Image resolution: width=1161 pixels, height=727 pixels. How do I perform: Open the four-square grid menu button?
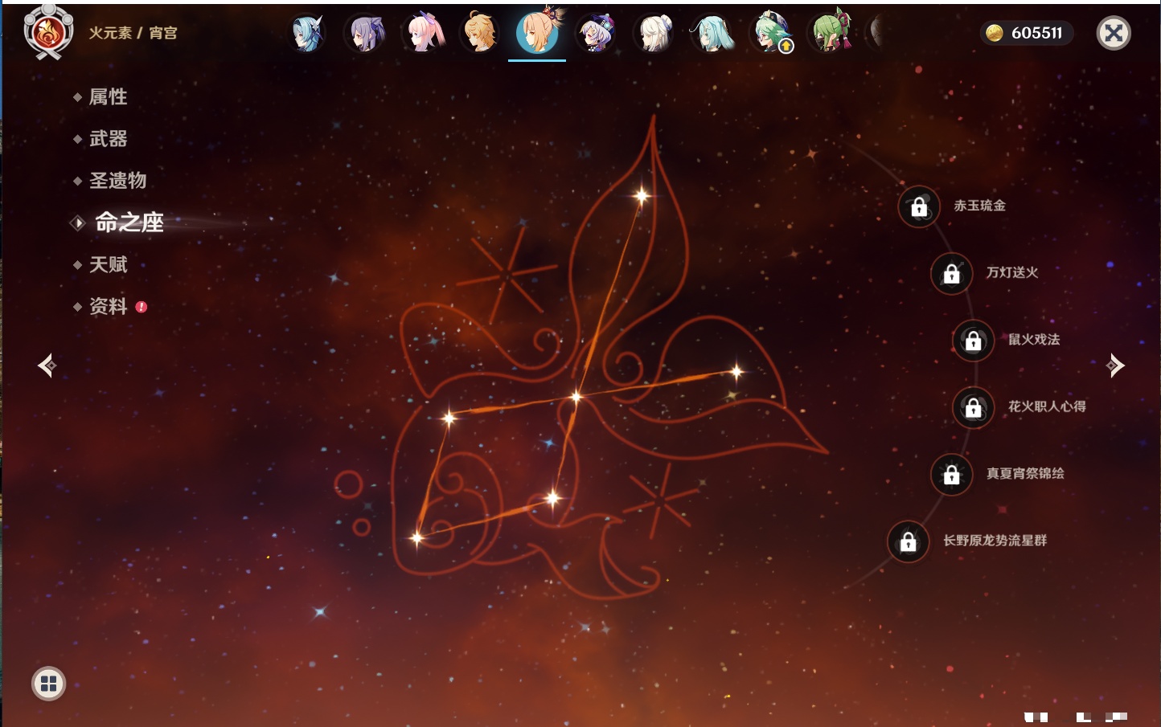48,684
